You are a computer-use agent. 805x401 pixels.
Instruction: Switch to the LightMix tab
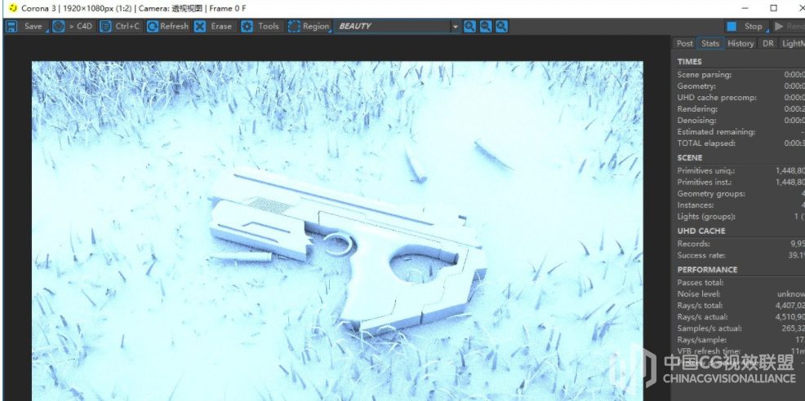[x=792, y=43]
